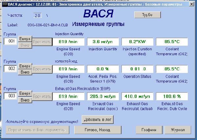197x140 pixels.
Task: Click group 001 coolant temperature 85.5°C
Action: click(172, 42)
